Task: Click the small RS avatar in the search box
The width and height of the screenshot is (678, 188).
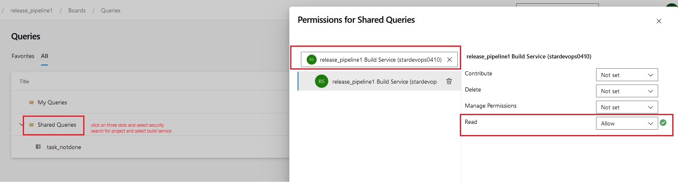Action: point(312,60)
